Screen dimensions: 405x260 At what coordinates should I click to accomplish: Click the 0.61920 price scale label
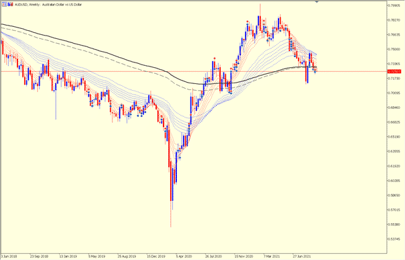[x=394, y=166]
